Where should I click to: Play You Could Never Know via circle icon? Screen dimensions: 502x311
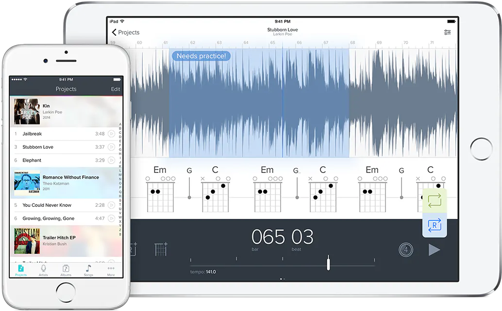point(111,205)
